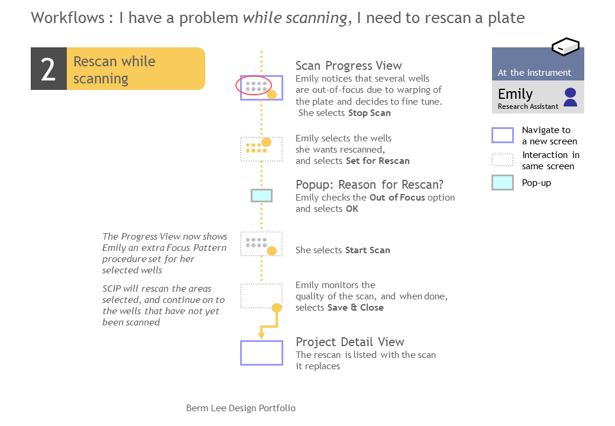Click the cyan popup rectangle on timeline
Screen dimensions: 615x426
click(261, 195)
